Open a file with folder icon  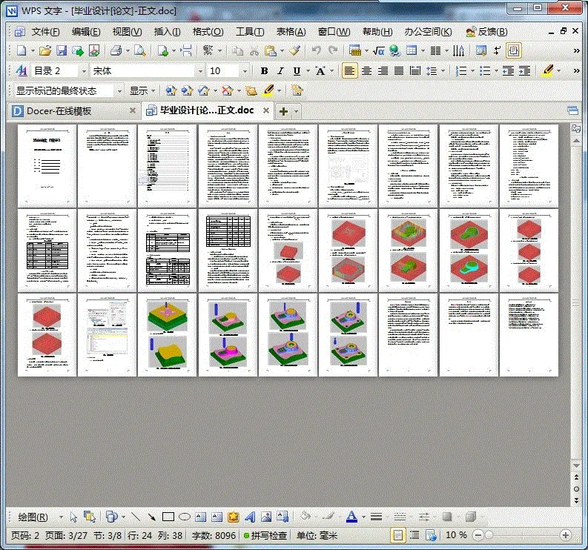(45, 50)
